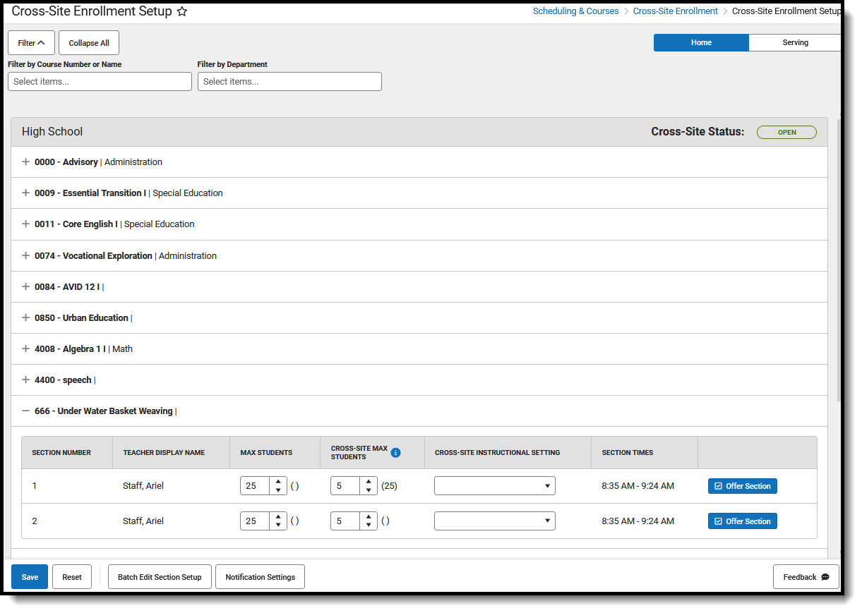
Task: Decrease Cross-Site Max Students for section 1
Action: click(x=369, y=490)
